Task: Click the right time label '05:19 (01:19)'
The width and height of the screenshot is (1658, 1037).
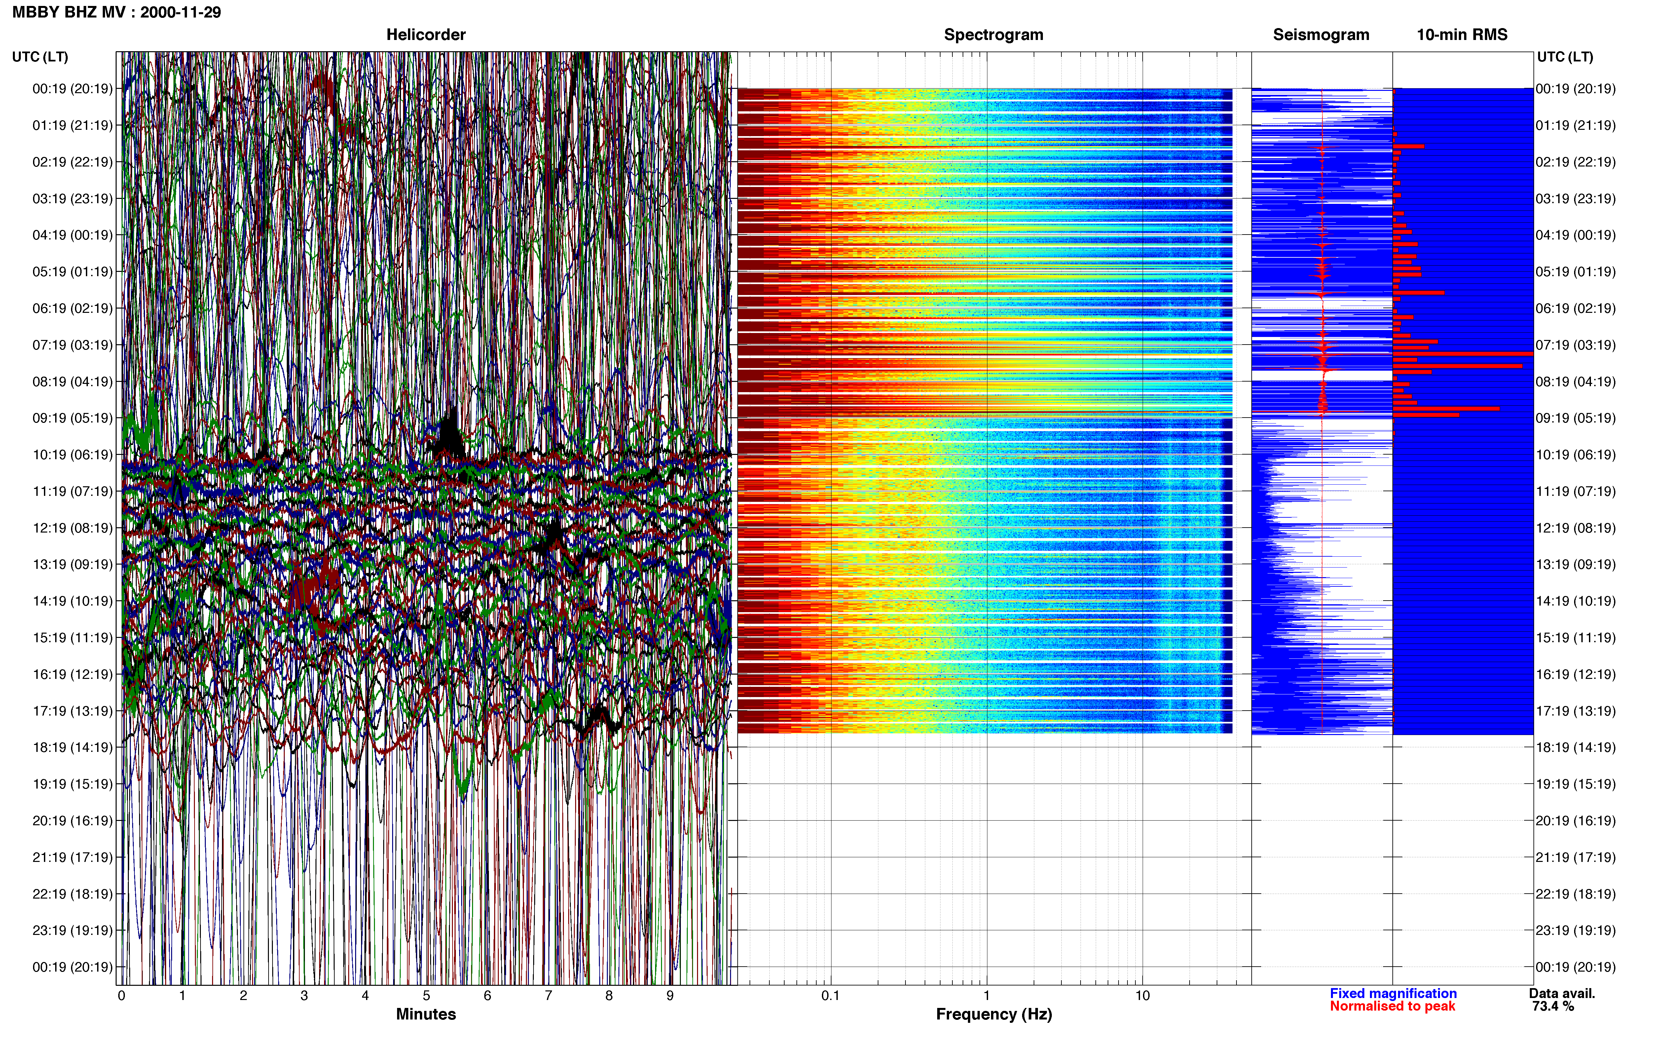Action: pyautogui.click(x=1576, y=272)
